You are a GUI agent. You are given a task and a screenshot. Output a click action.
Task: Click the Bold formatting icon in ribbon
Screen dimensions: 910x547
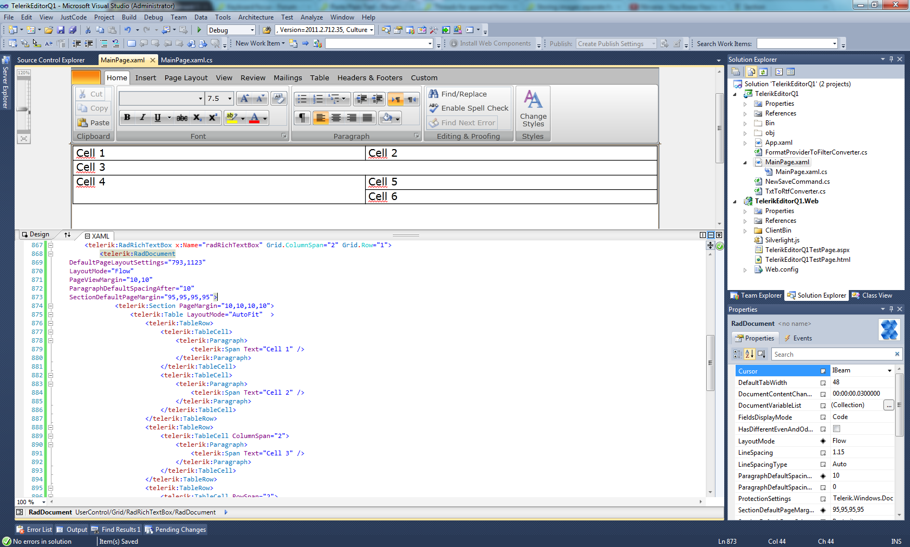tap(127, 118)
